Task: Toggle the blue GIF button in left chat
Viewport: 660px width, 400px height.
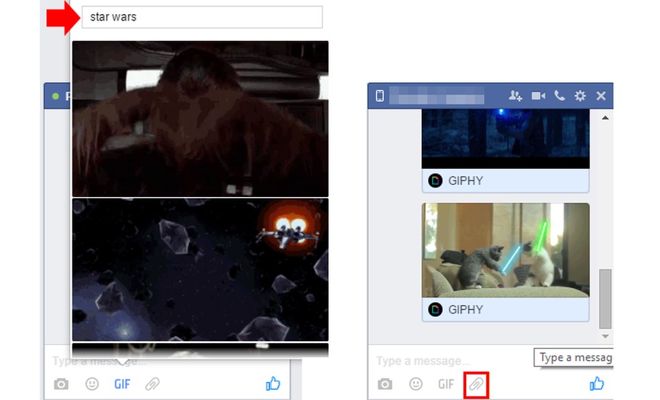Action: (122, 384)
